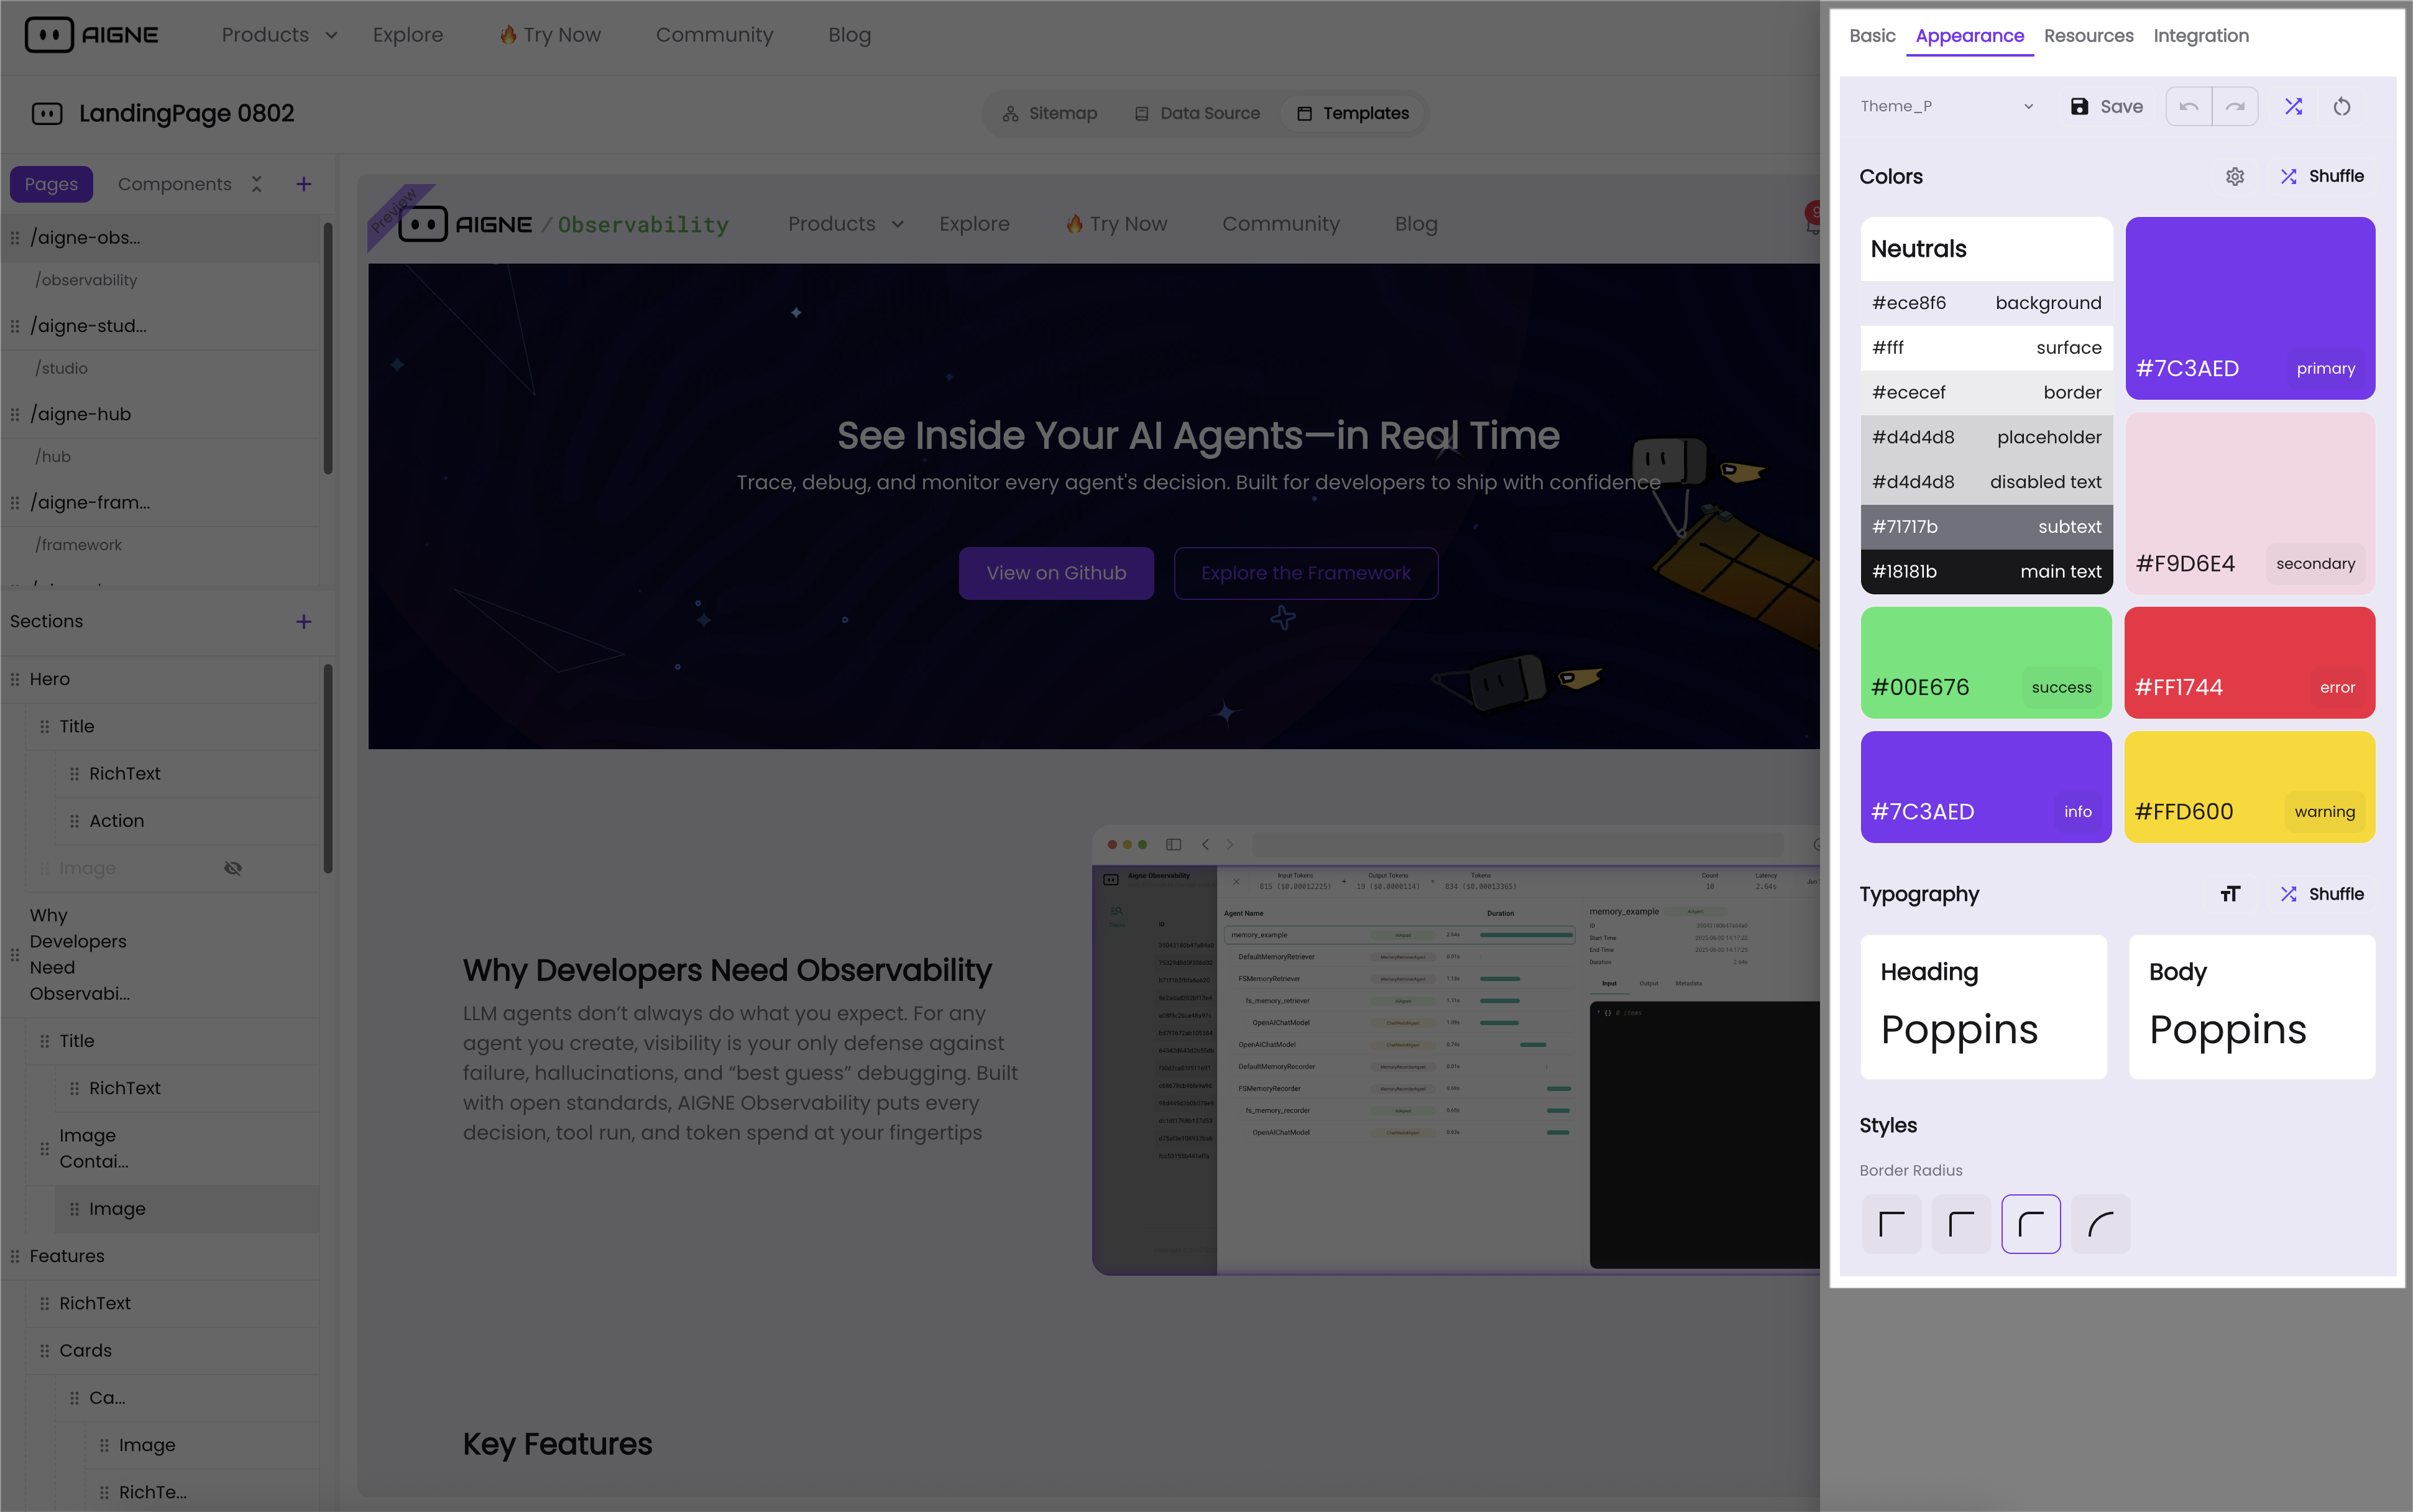
Task: Switch to the Components tab
Action: tap(174, 184)
